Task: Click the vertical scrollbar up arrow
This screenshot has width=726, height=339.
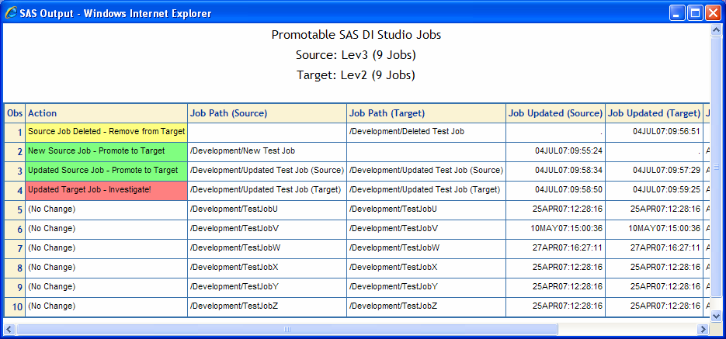Action: (x=716, y=29)
